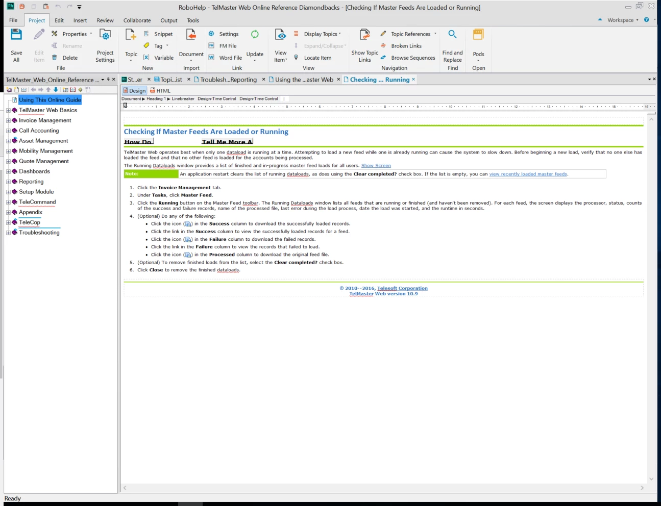Click the vertical scrollbar down arrow

click(x=651, y=479)
